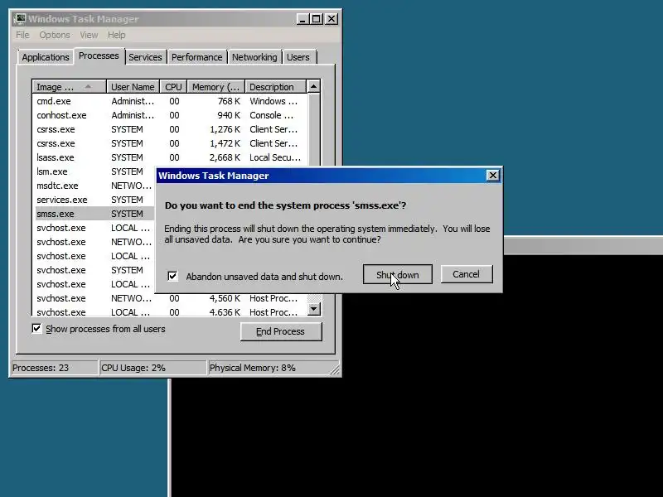View the Users tab
This screenshot has height=497, width=663.
pyautogui.click(x=298, y=57)
